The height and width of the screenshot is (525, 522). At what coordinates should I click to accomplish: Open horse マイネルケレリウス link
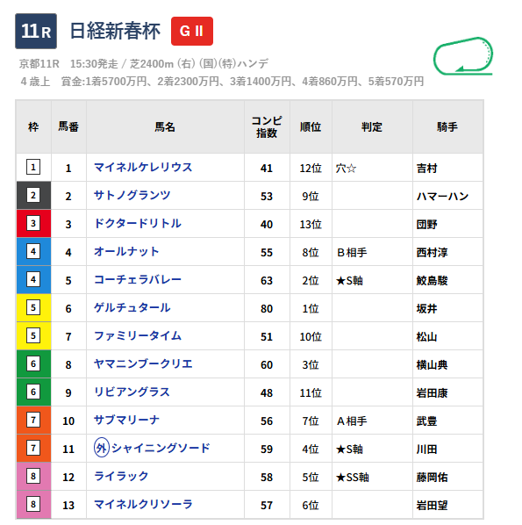[x=143, y=167]
